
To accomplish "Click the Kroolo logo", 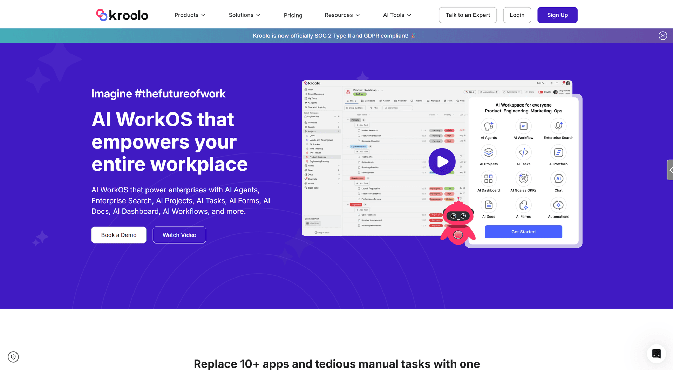I will tap(122, 15).
